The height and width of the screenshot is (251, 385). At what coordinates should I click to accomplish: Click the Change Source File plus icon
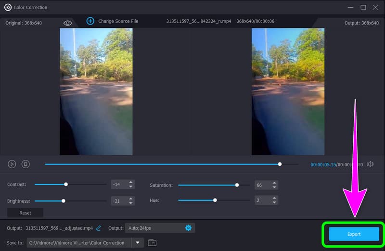tap(90, 21)
